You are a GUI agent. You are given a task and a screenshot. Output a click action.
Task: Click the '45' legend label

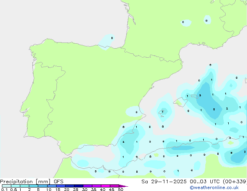tap(111, 189)
